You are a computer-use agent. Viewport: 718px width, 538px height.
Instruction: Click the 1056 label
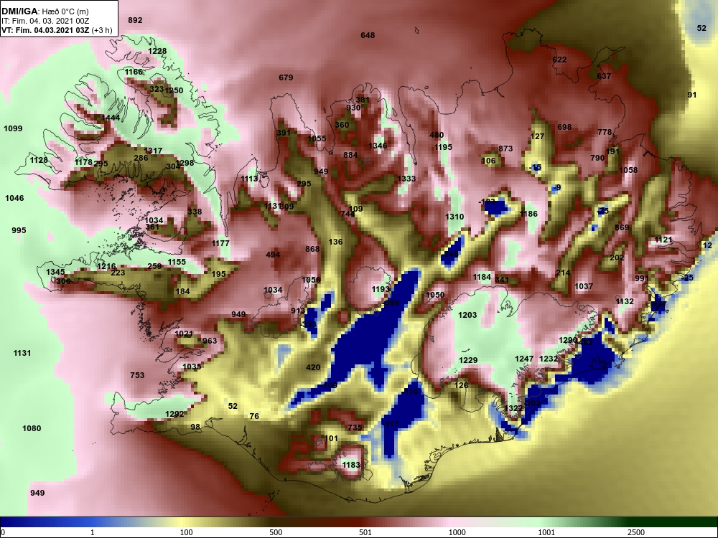coord(311,280)
